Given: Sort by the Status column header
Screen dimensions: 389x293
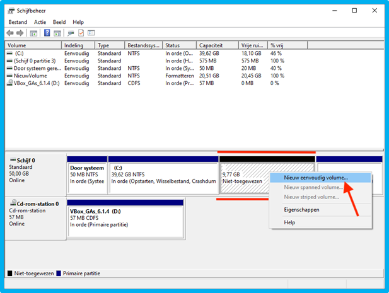Looking at the screenshot, I should [179, 45].
